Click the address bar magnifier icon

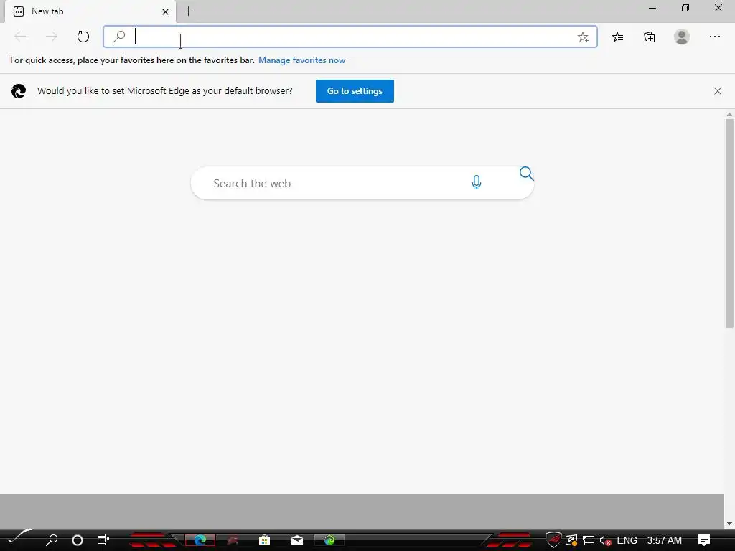(120, 36)
